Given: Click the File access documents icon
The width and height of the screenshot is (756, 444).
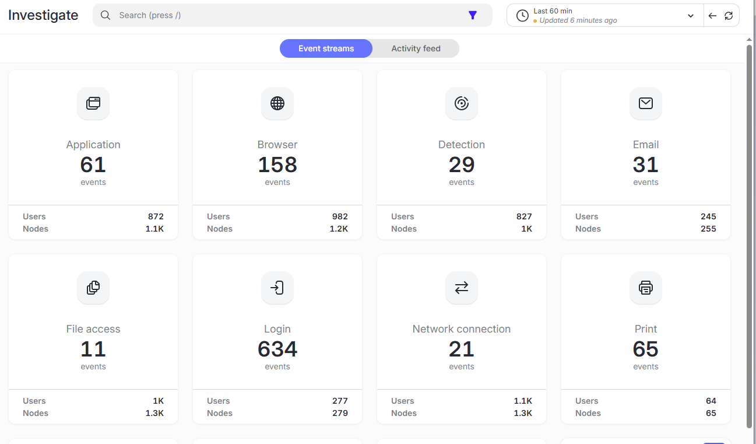Looking at the screenshot, I should pos(93,288).
